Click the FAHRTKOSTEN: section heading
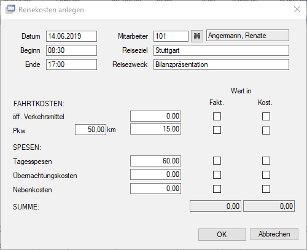 pyautogui.click(x=39, y=104)
